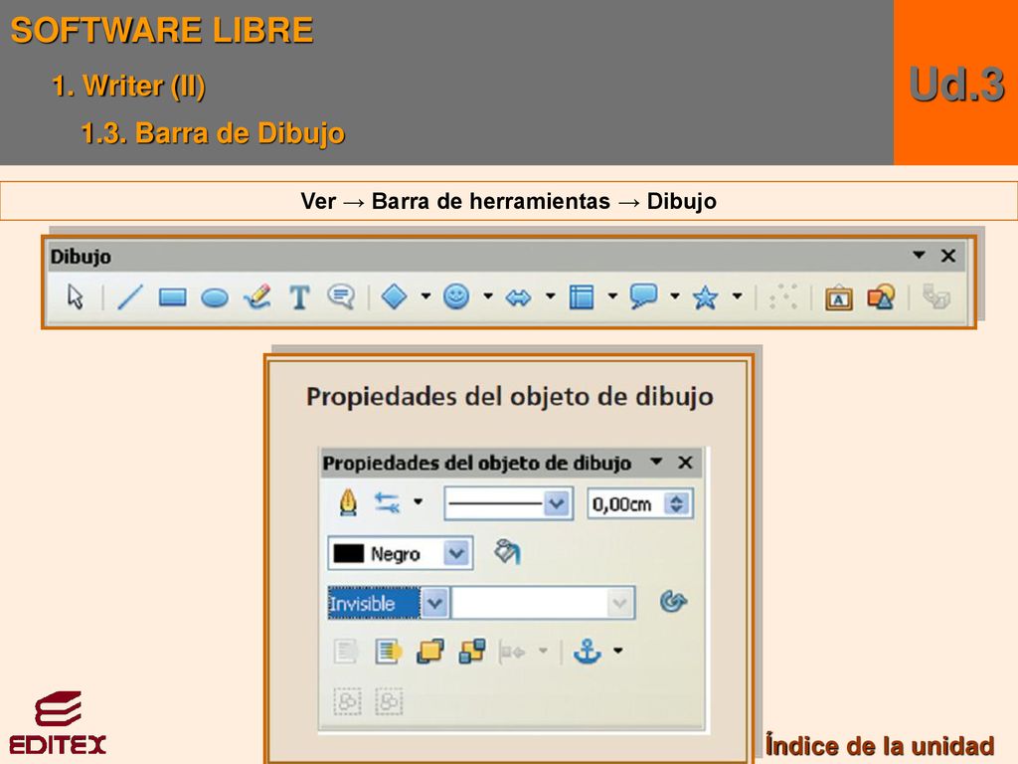The width and height of the screenshot is (1018, 764).
Task: Pick the Stars shapes tool
Action: pos(705,297)
